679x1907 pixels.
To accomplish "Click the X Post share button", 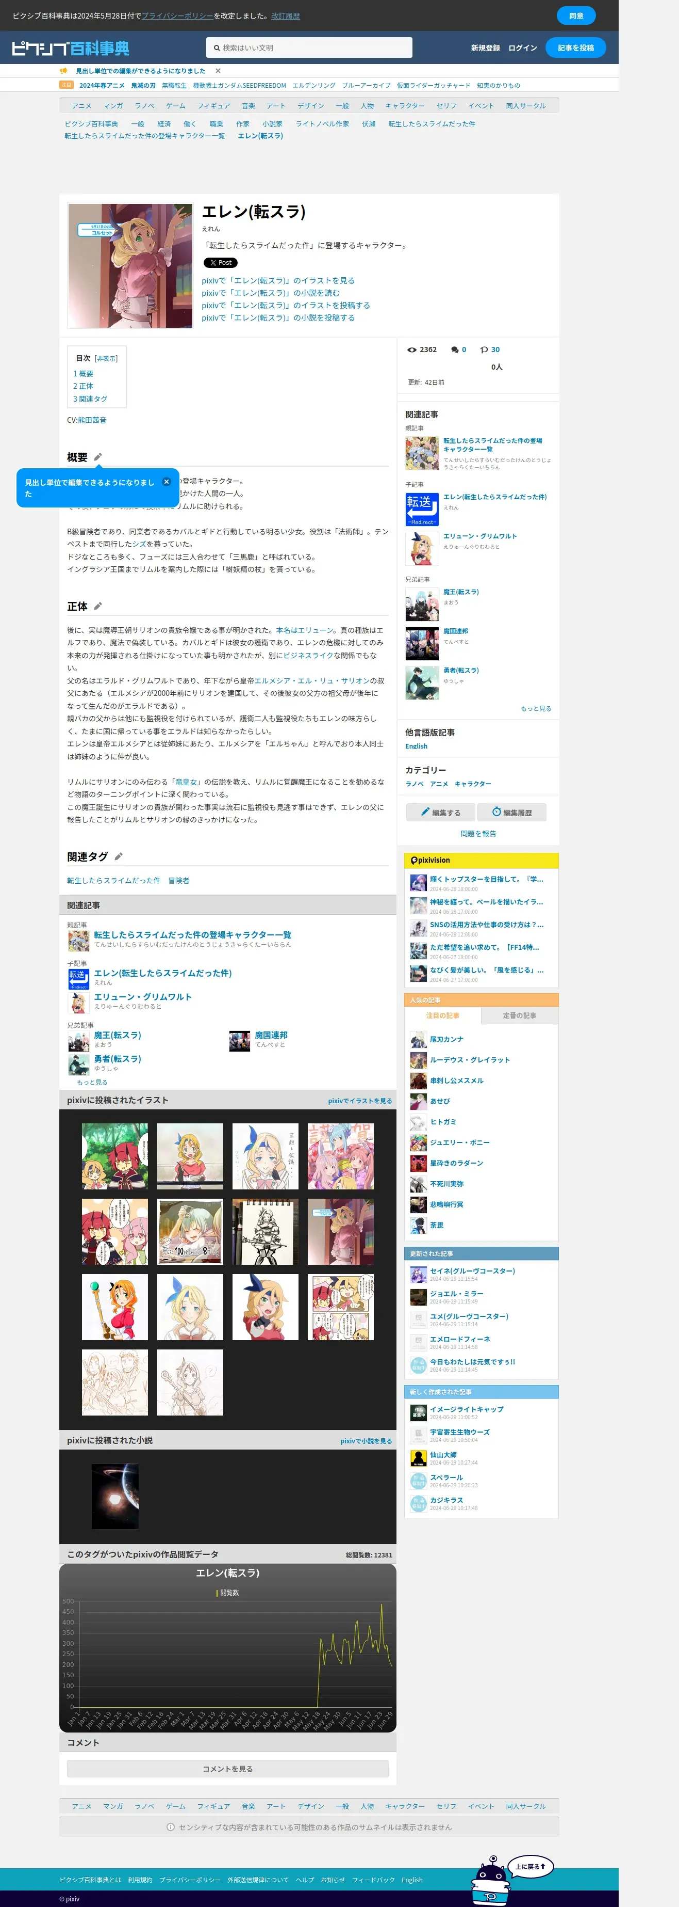I will tap(221, 263).
